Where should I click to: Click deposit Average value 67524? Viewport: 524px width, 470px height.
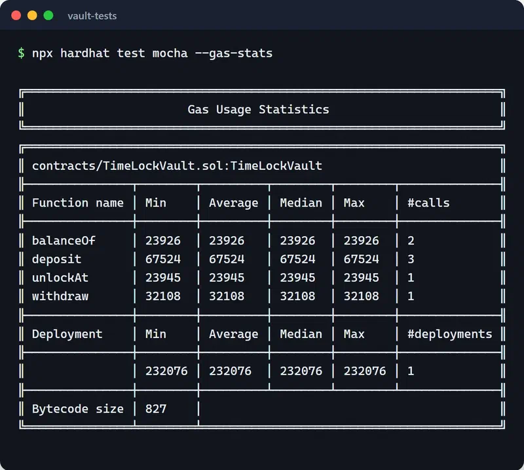pyautogui.click(x=227, y=259)
